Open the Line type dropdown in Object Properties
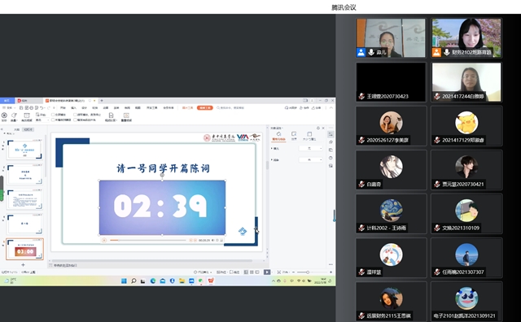The height and width of the screenshot is (322, 521). pos(311,160)
